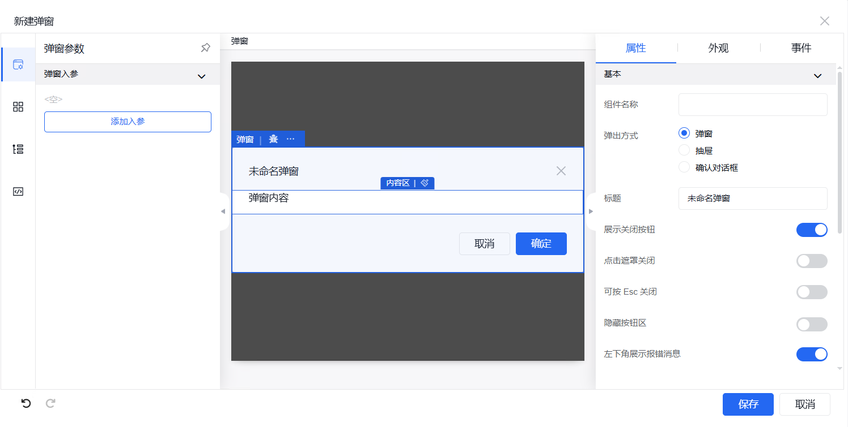Screen dimensions: 848x427
Task: Select the 确认对话框 popup mode
Action: [684, 167]
